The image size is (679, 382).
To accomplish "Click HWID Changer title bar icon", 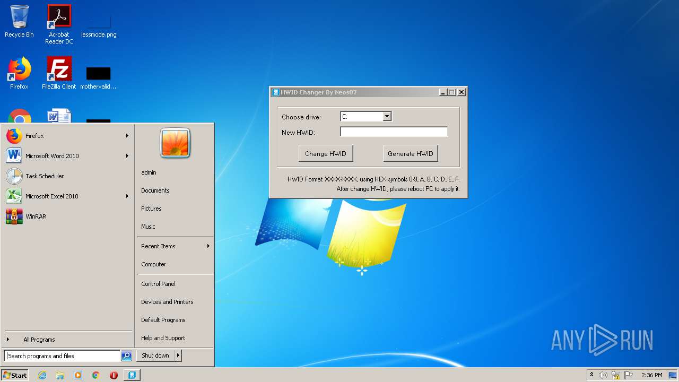I will (276, 92).
